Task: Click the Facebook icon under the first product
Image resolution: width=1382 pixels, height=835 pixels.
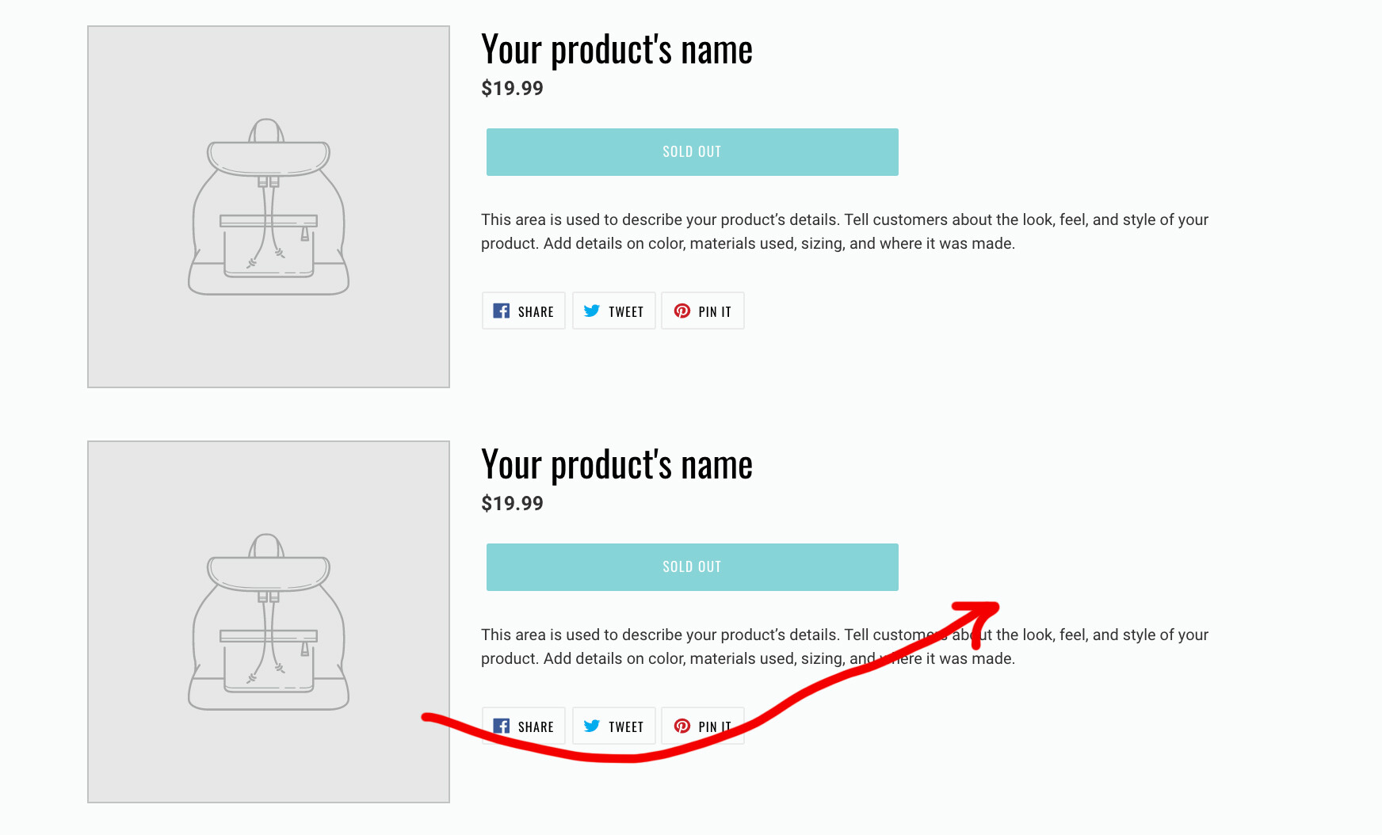Action: [x=502, y=311]
